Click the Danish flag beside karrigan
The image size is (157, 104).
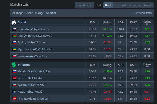pyautogui.click(x=14, y=99)
